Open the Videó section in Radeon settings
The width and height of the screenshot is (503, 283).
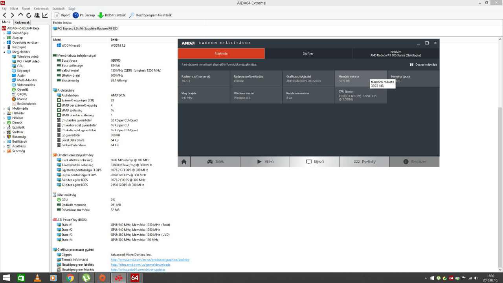[x=265, y=162]
